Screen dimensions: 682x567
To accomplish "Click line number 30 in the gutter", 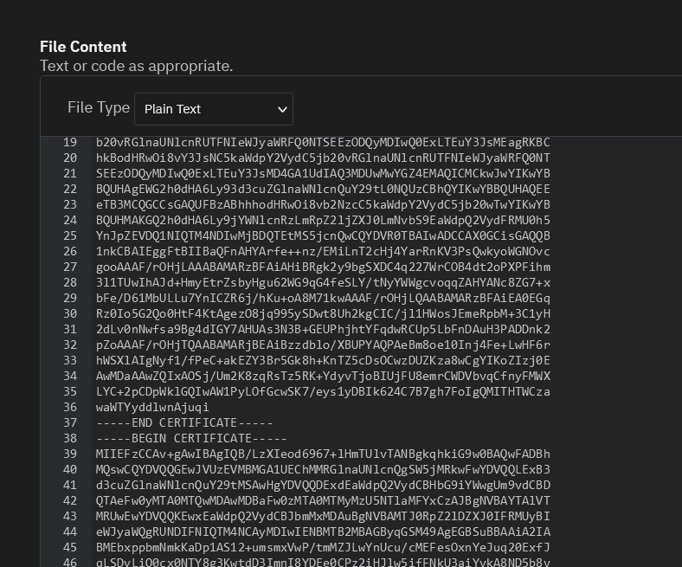I will (70, 313).
